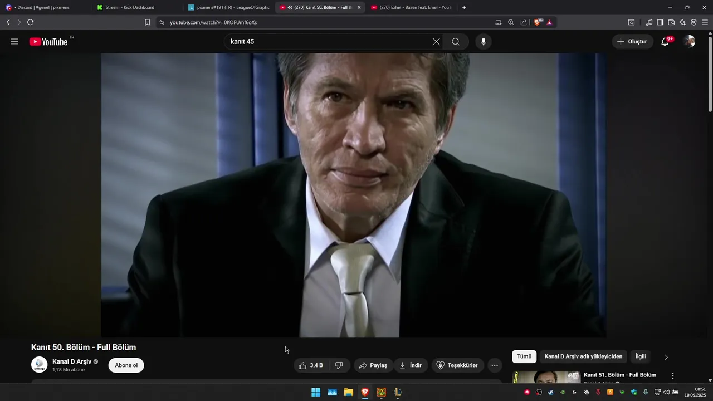713x401 pixels.
Task: Click the video player to pause
Action: coord(354,195)
